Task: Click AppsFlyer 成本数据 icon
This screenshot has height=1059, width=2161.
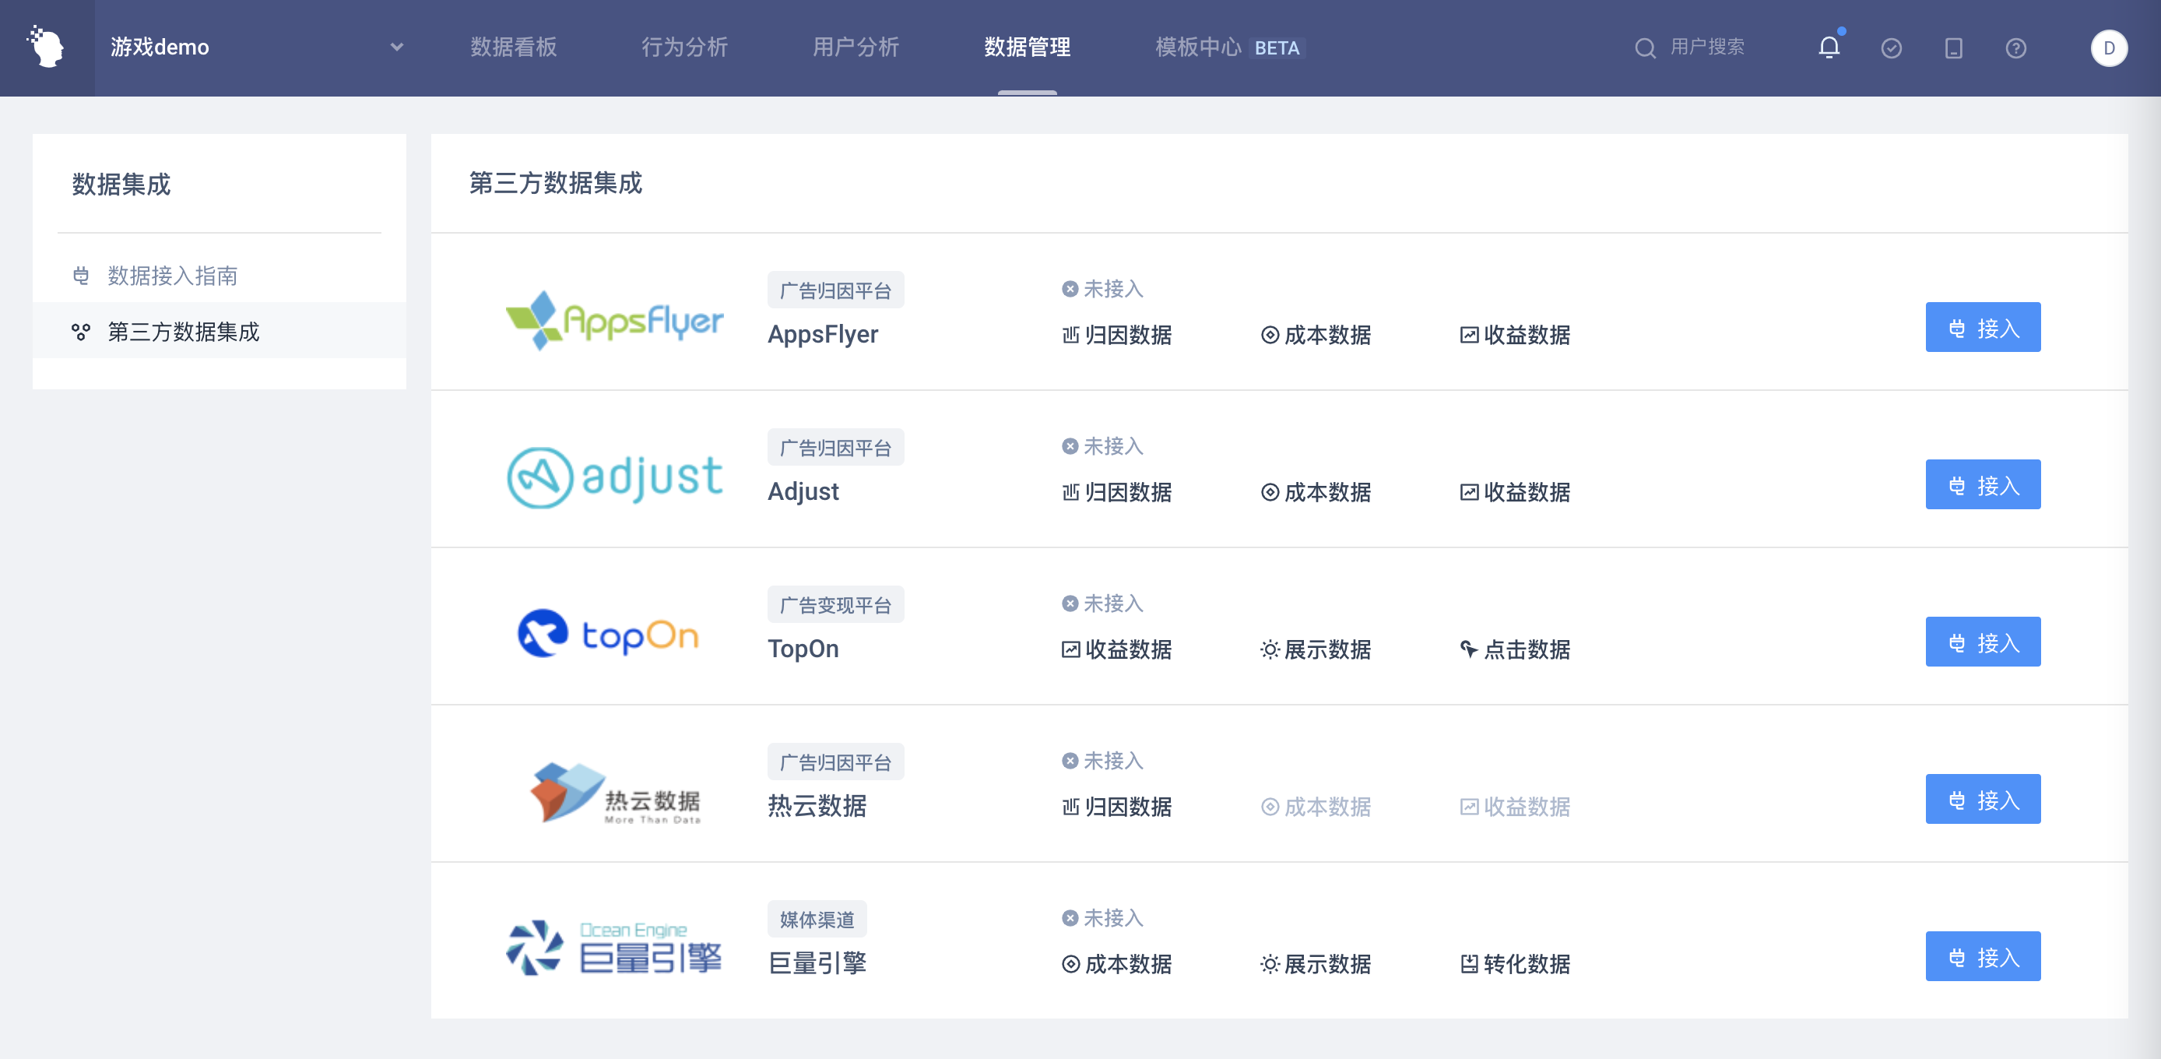Action: (1270, 336)
